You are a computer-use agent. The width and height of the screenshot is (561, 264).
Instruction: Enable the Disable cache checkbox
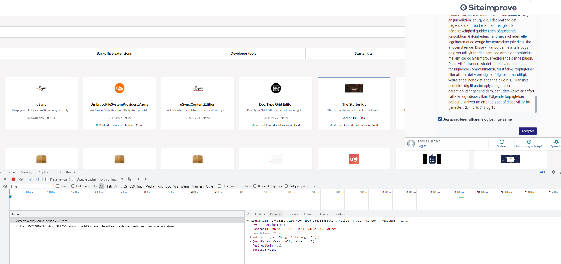click(x=74, y=179)
